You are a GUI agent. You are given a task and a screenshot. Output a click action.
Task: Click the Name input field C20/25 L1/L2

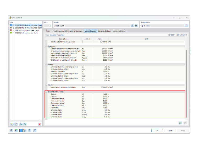(x=92, y=26)
